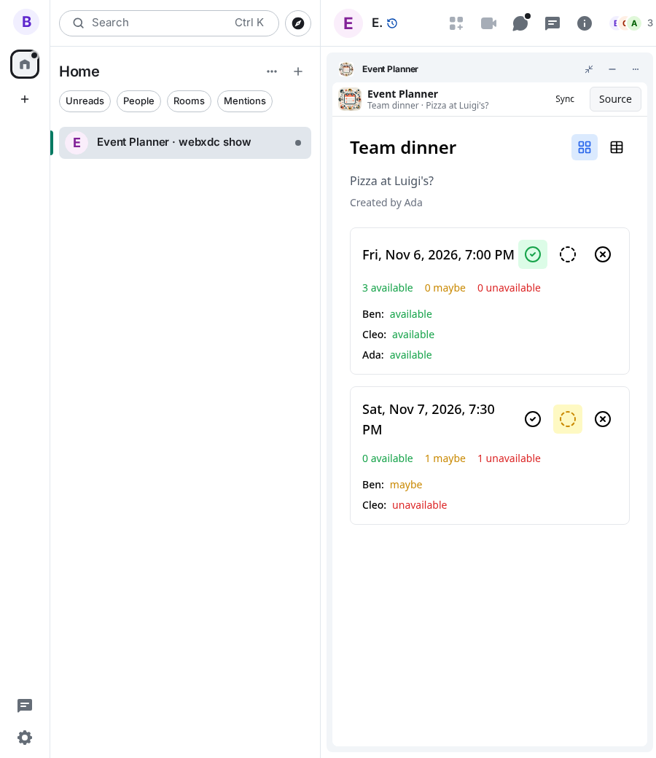Click the 'Created by Ada' text
656x758 pixels.
(386, 203)
